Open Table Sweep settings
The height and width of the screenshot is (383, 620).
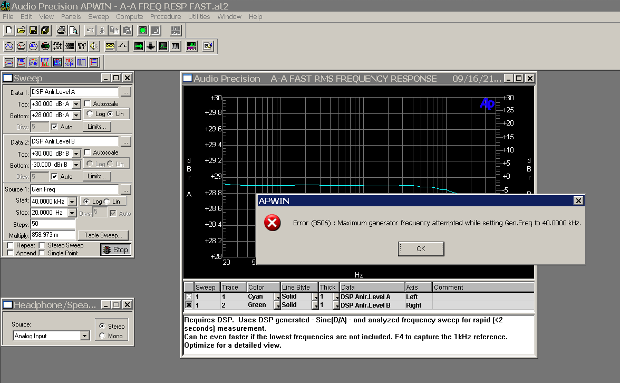click(x=103, y=235)
